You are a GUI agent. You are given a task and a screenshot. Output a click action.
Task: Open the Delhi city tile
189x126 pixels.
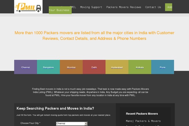(x=94, y=67)
